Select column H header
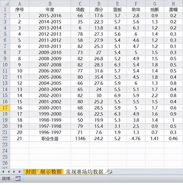 click(x=173, y=3)
